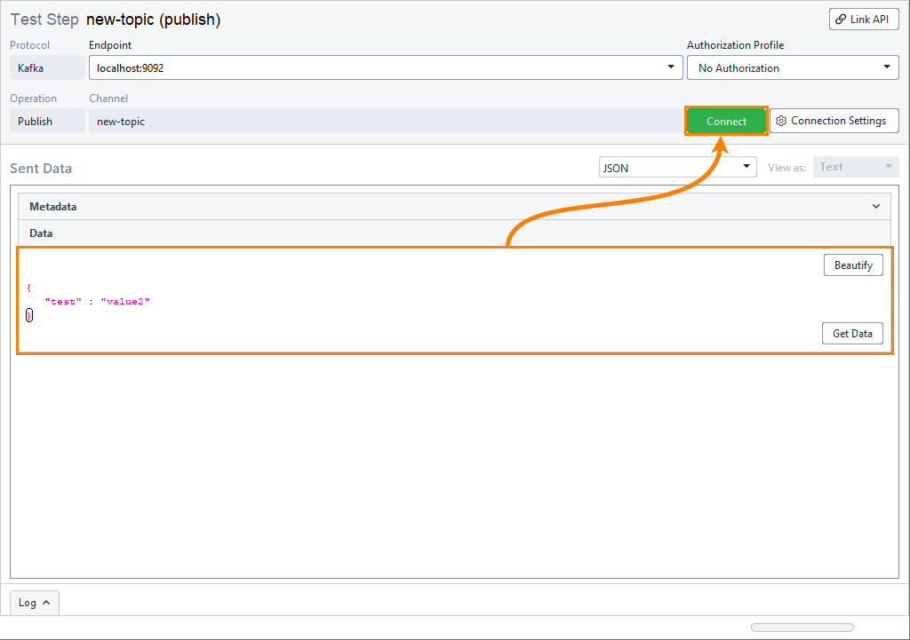
Task: Click the chain icon on Link API button
Action: (x=842, y=19)
